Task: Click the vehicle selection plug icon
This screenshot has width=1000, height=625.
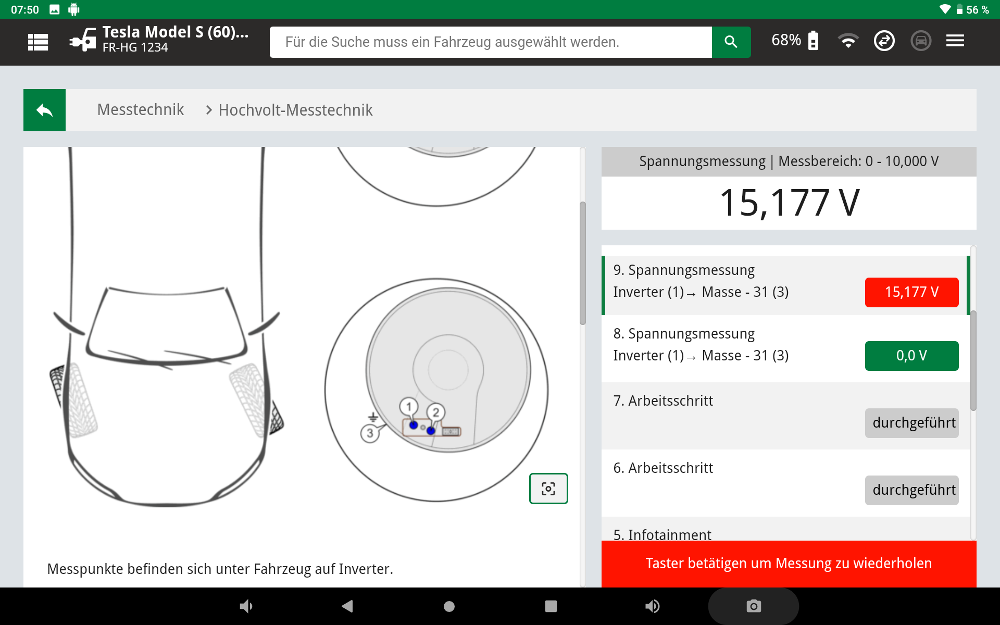Action: [x=83, y=40]
